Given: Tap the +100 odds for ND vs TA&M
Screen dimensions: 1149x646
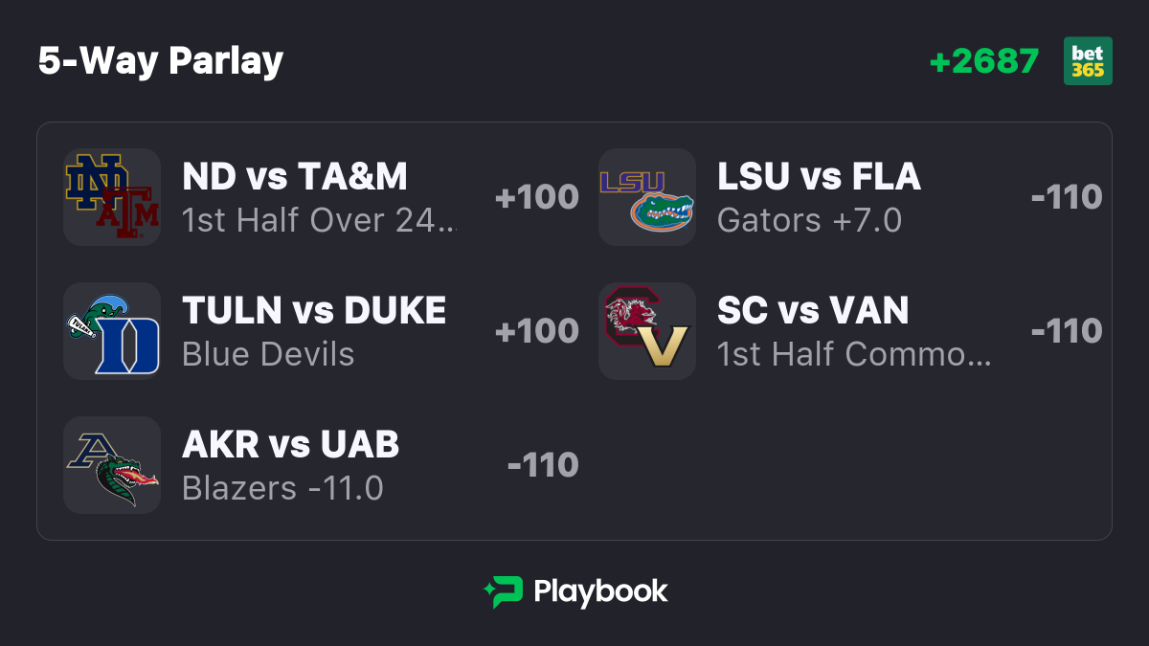Looking at the screenshot, I should [537, 197].
